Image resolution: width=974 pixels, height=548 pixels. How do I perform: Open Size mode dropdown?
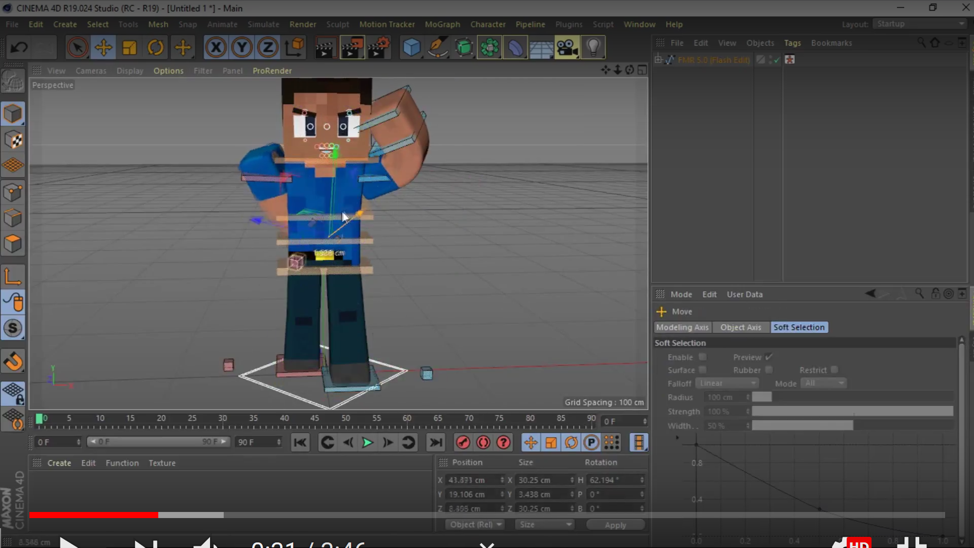point(544,525)
